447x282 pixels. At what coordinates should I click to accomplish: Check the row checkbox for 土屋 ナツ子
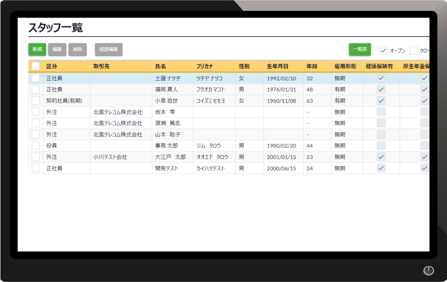[x=36, y=78]
